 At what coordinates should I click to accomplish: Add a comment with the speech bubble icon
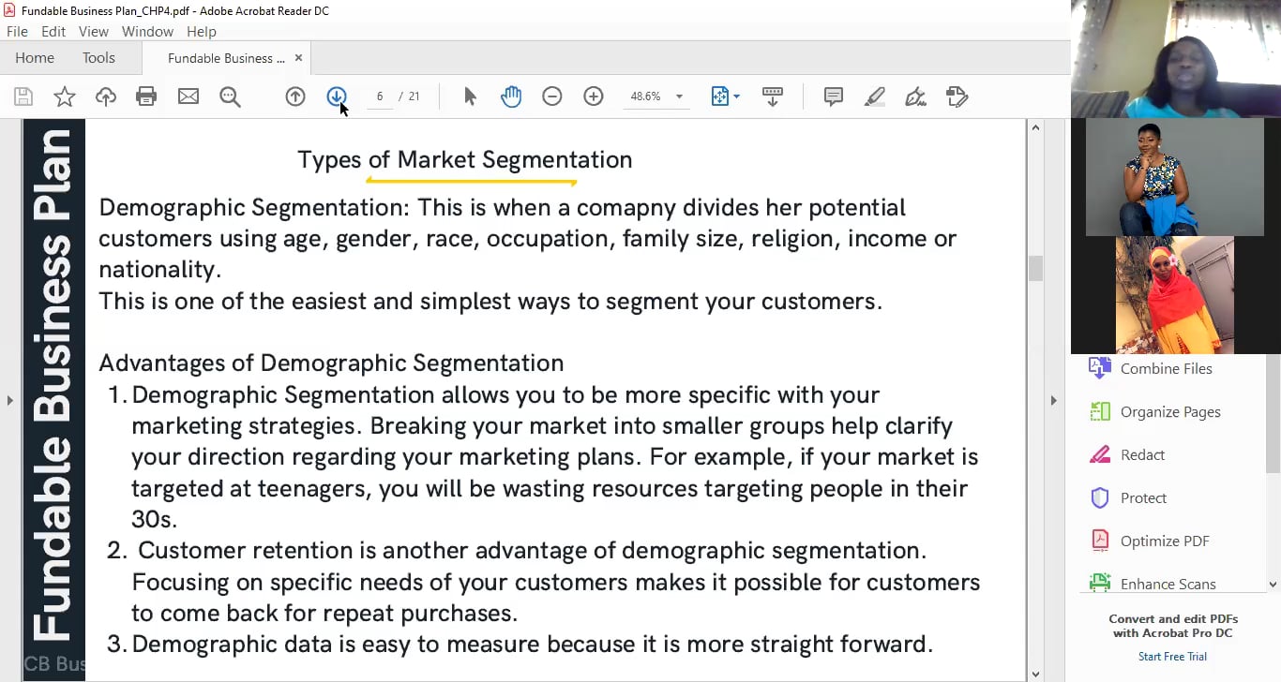point(833,96)
